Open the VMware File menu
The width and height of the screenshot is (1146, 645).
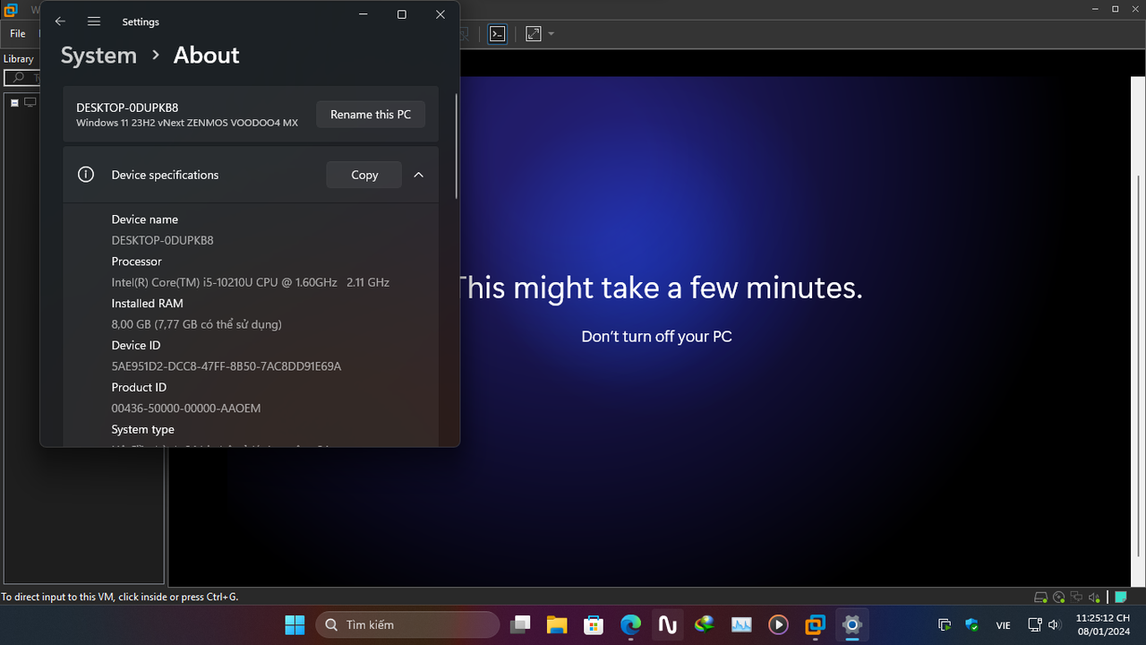pyautogui.click(x=18, y=34)
